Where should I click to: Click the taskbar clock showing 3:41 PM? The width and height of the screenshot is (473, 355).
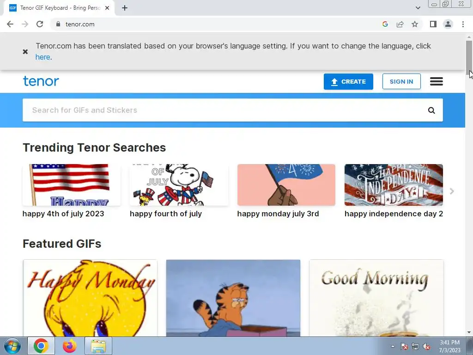pyautogui.click(x=449, y=346)
